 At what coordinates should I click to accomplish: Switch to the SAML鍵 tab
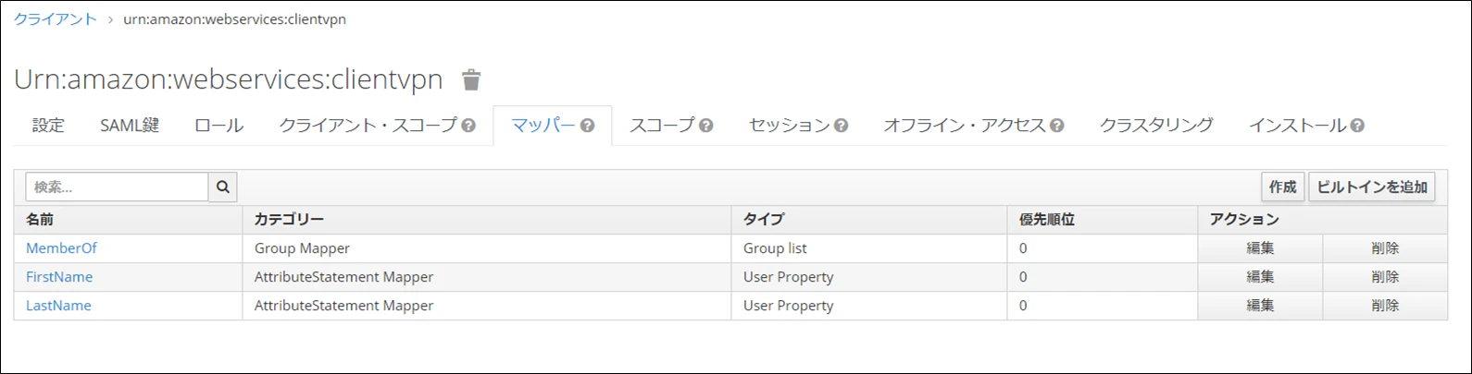(130, 126)
